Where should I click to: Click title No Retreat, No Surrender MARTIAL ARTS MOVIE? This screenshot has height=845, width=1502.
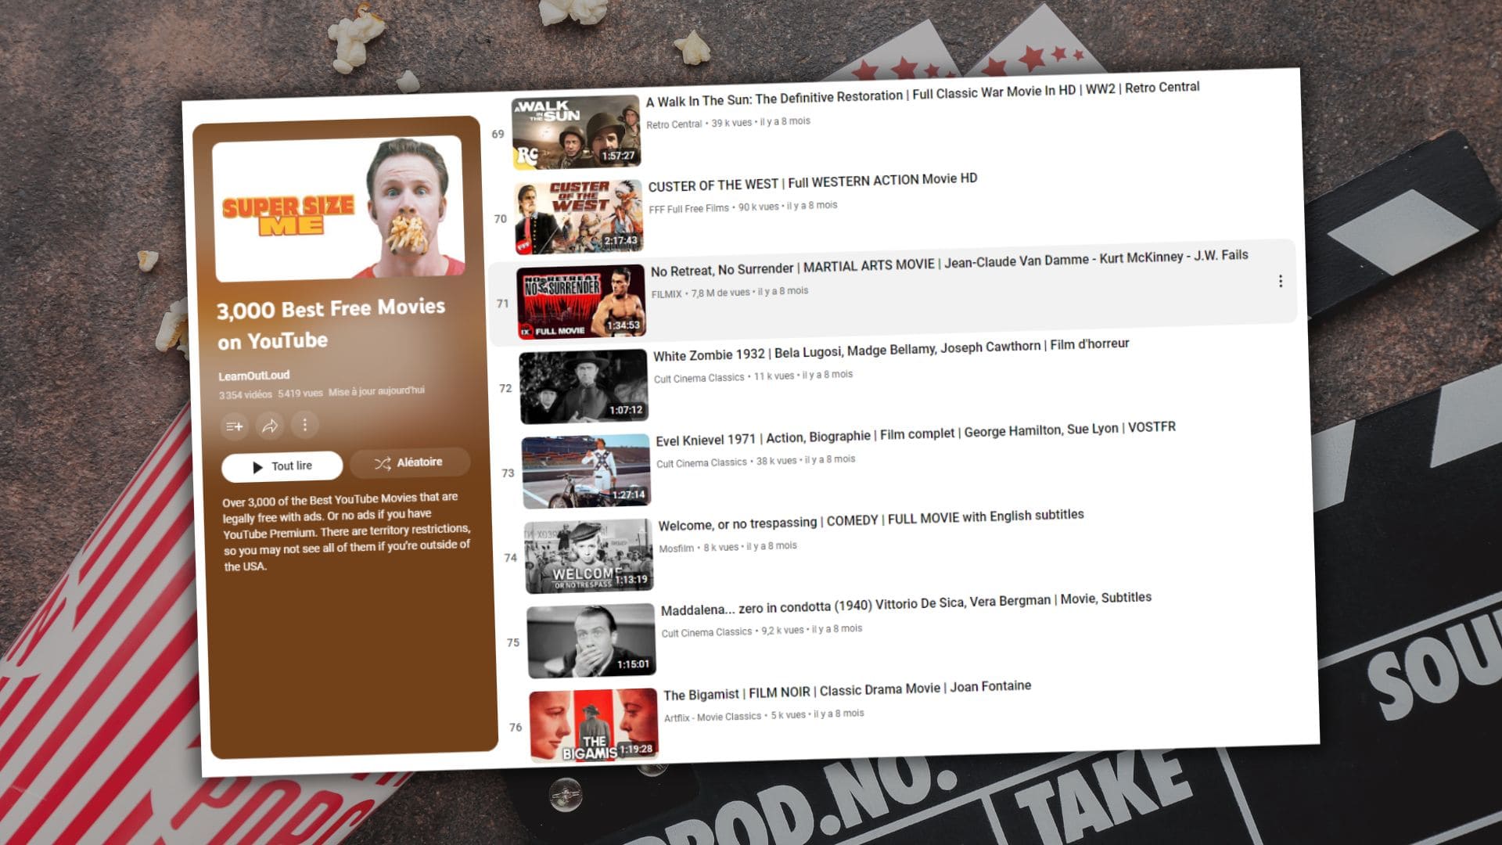(x=950, y=263)
